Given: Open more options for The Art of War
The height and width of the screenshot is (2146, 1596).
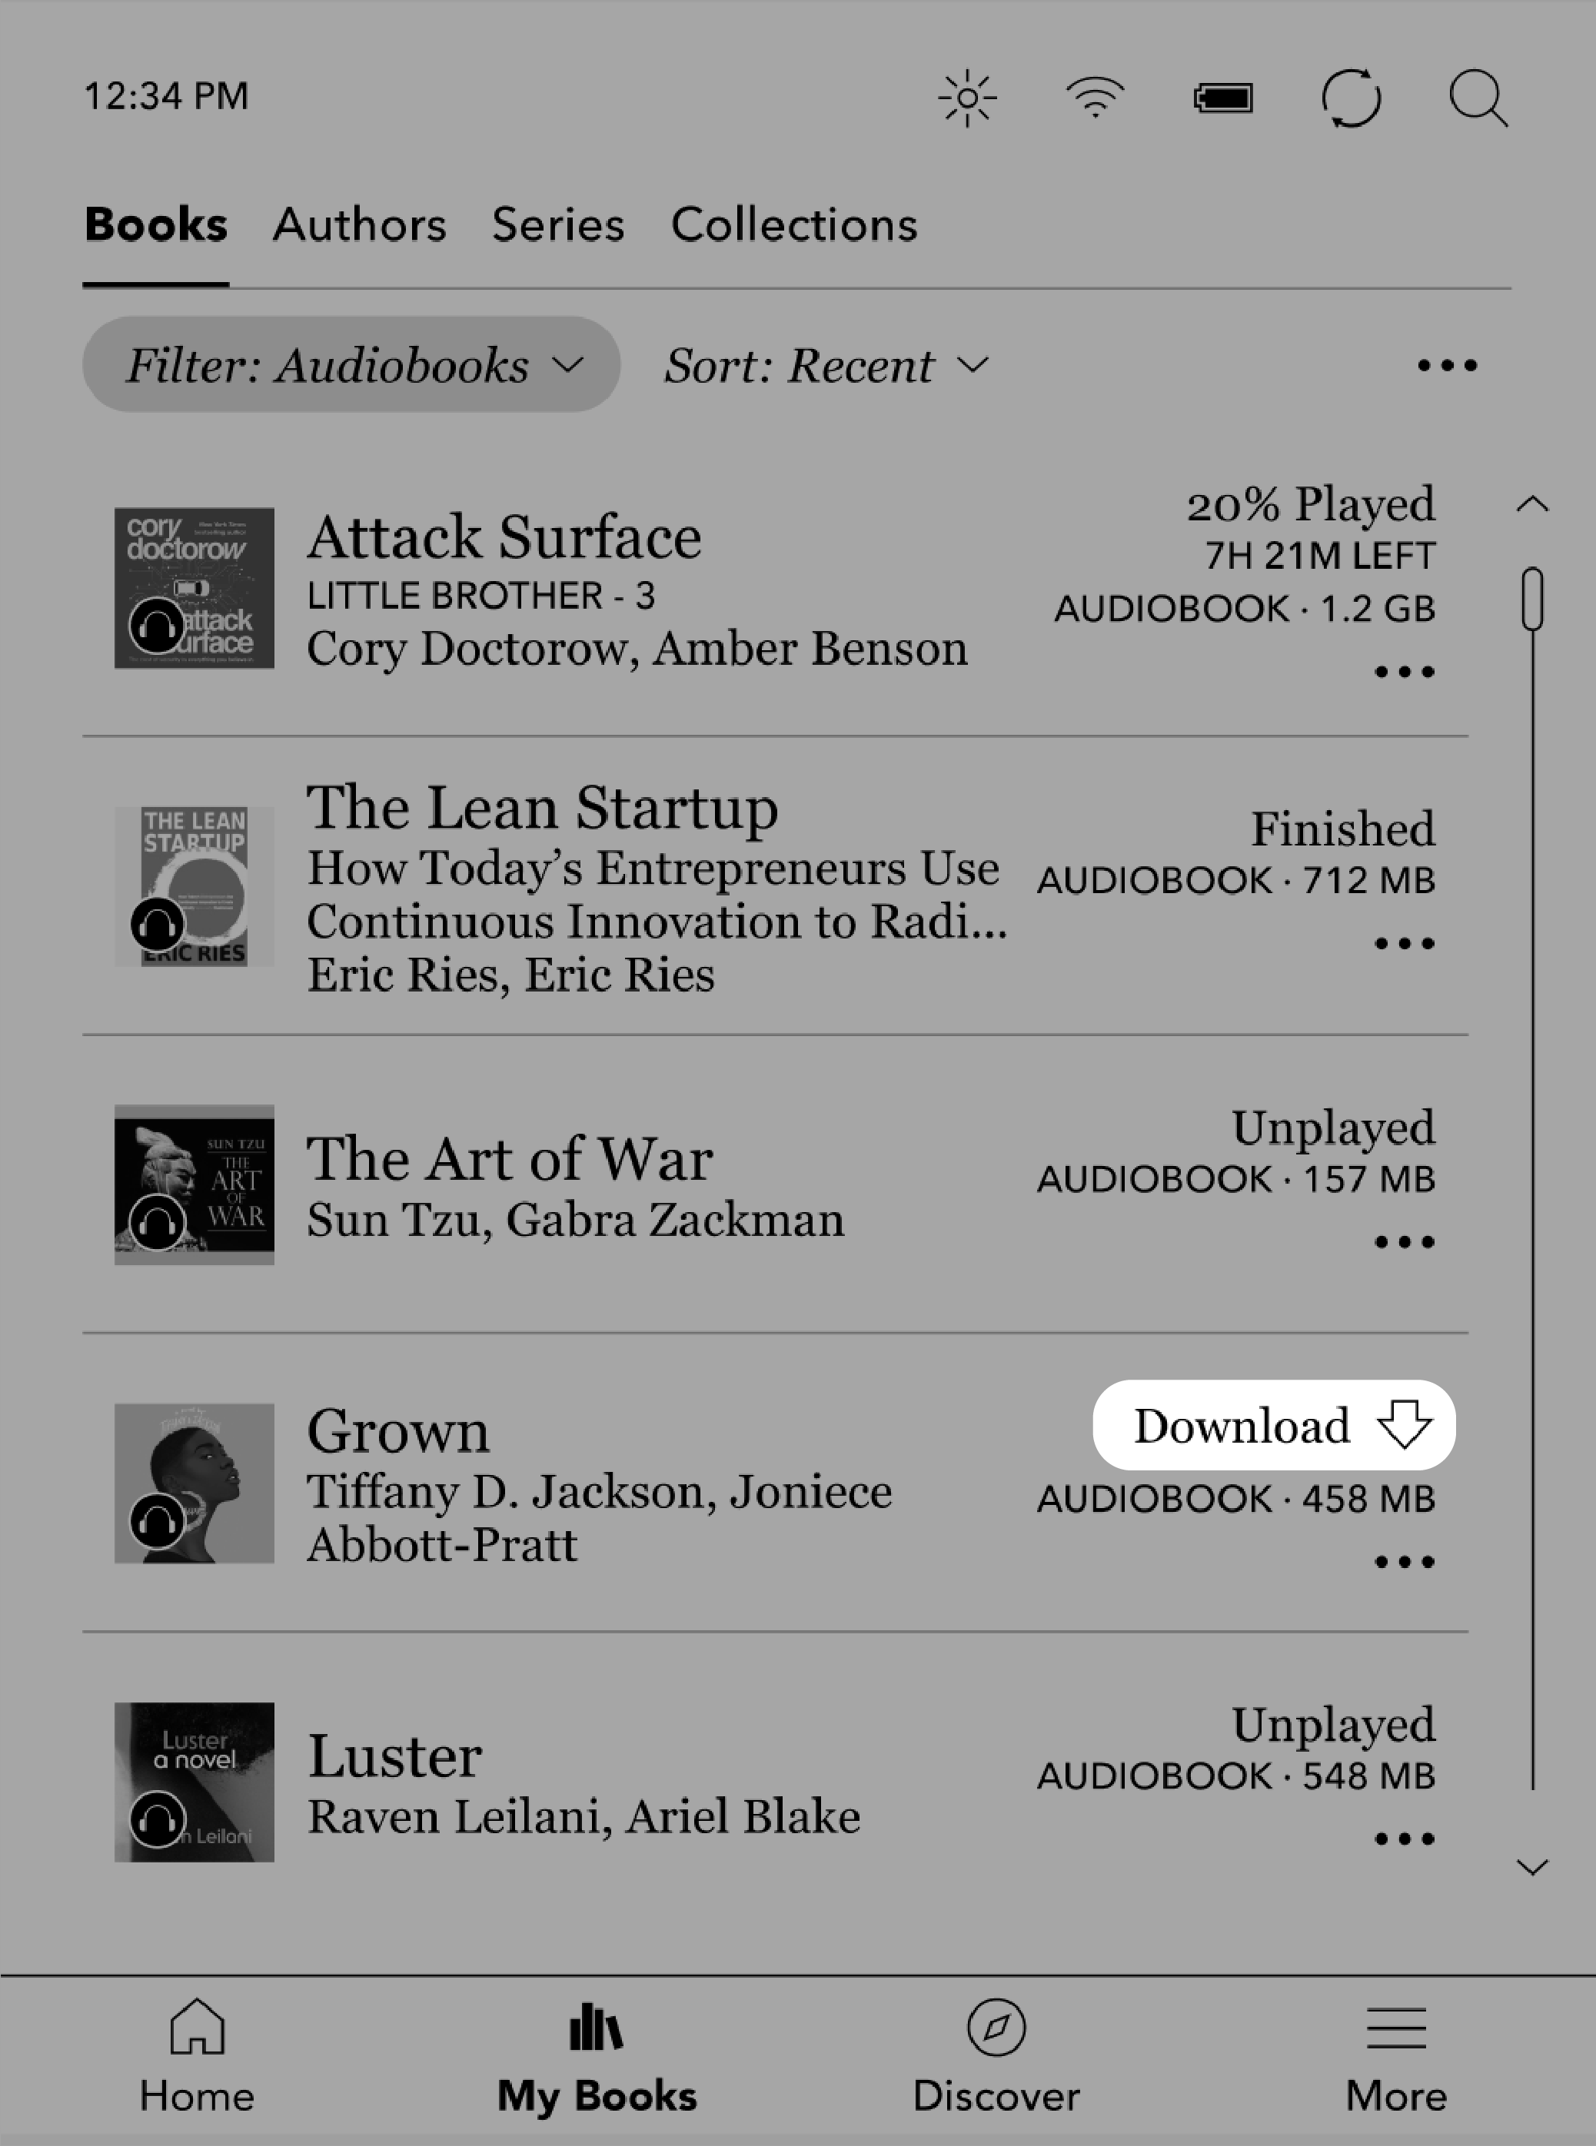Looking at the screenshot, I should pos(1405,1243).
